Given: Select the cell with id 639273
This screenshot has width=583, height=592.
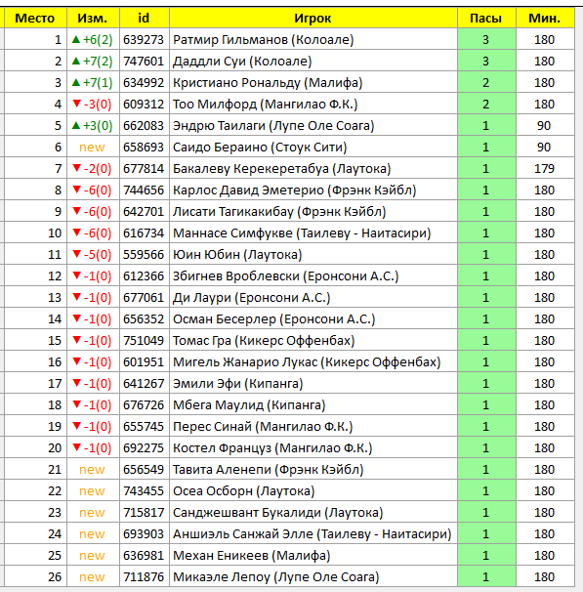Looking at the screenshot, I should (145, 40).
